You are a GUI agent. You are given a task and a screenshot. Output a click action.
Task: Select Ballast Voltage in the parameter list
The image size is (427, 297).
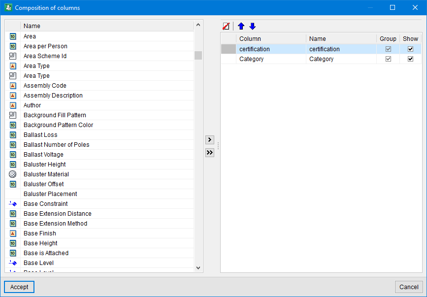[43, 155]
